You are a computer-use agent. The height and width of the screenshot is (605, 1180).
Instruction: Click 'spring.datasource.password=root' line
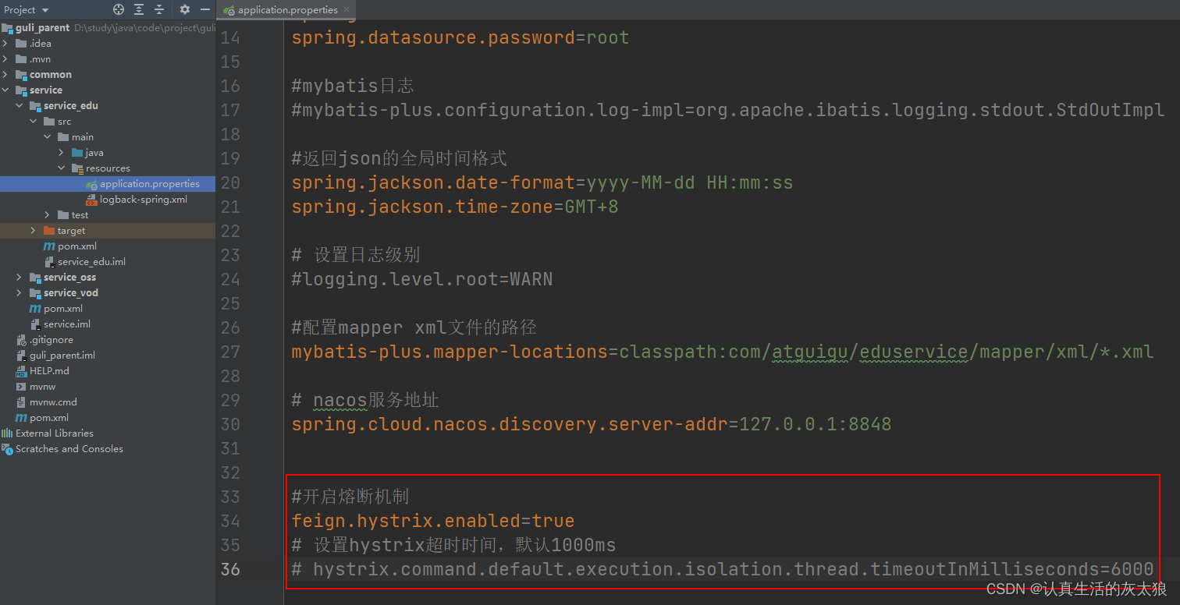point(460,37)
